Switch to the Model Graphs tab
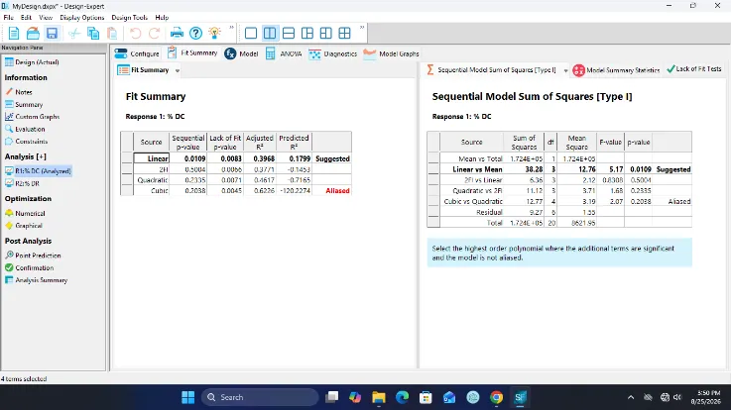Screen dimensions: 731x410 pyautogui.click(x=391, y=53)
